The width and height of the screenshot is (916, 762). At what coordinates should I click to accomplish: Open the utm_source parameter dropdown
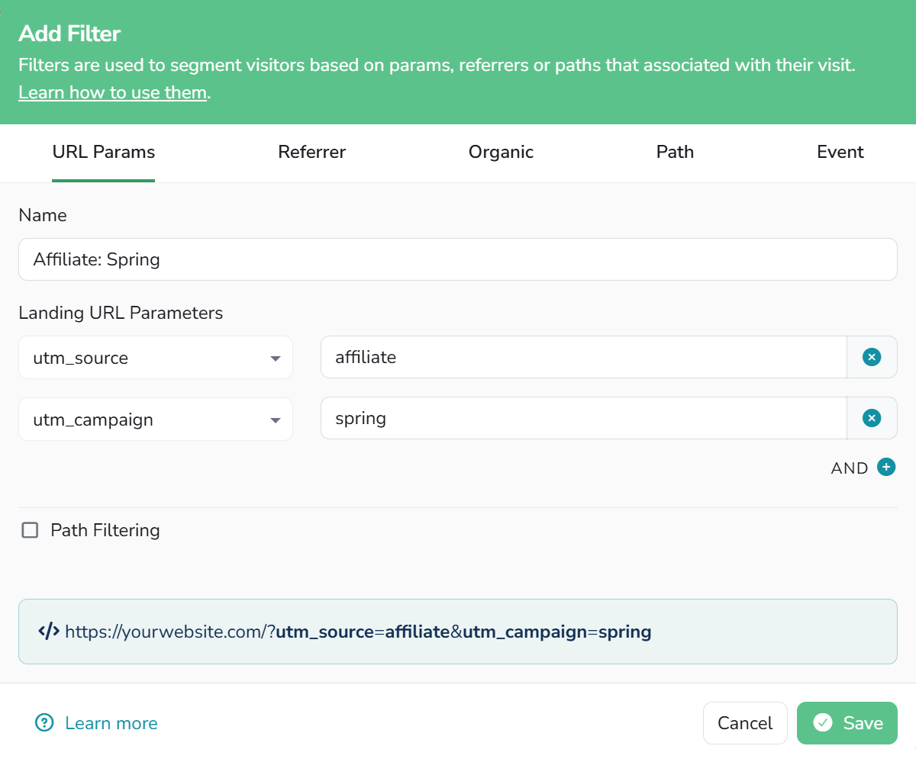[x=156, y=358]
